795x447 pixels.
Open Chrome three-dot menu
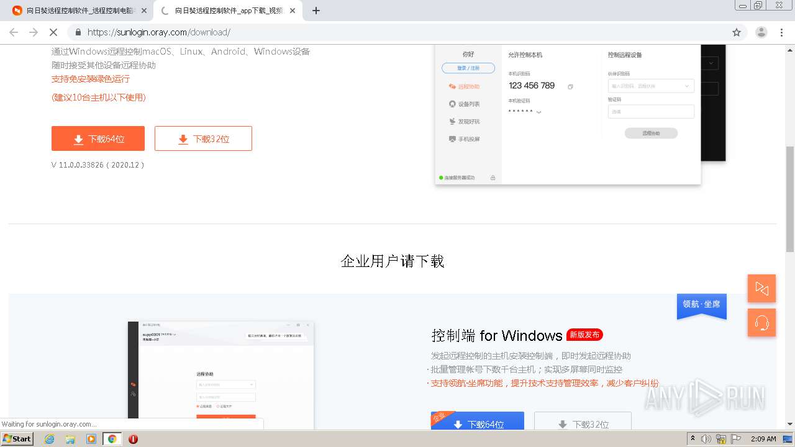click(781, 32)
